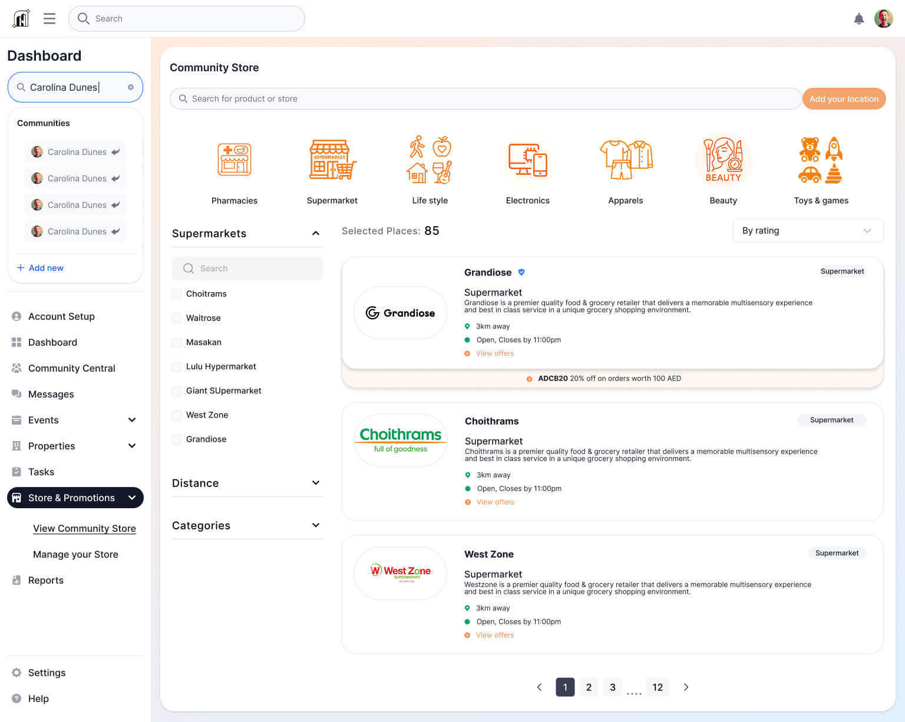This screenshot has height=722, width=905.
Task: Open Community Central in the sidebar
Action: click(x=72, y=368)
